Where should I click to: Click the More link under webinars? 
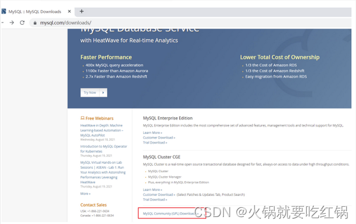[85, 193]
